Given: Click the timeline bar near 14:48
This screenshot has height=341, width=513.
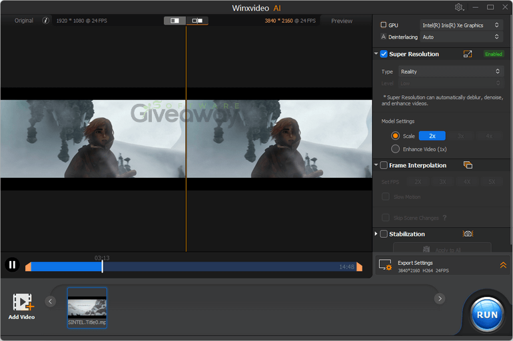Looking at the screenshot, I should tap(346, 267).
